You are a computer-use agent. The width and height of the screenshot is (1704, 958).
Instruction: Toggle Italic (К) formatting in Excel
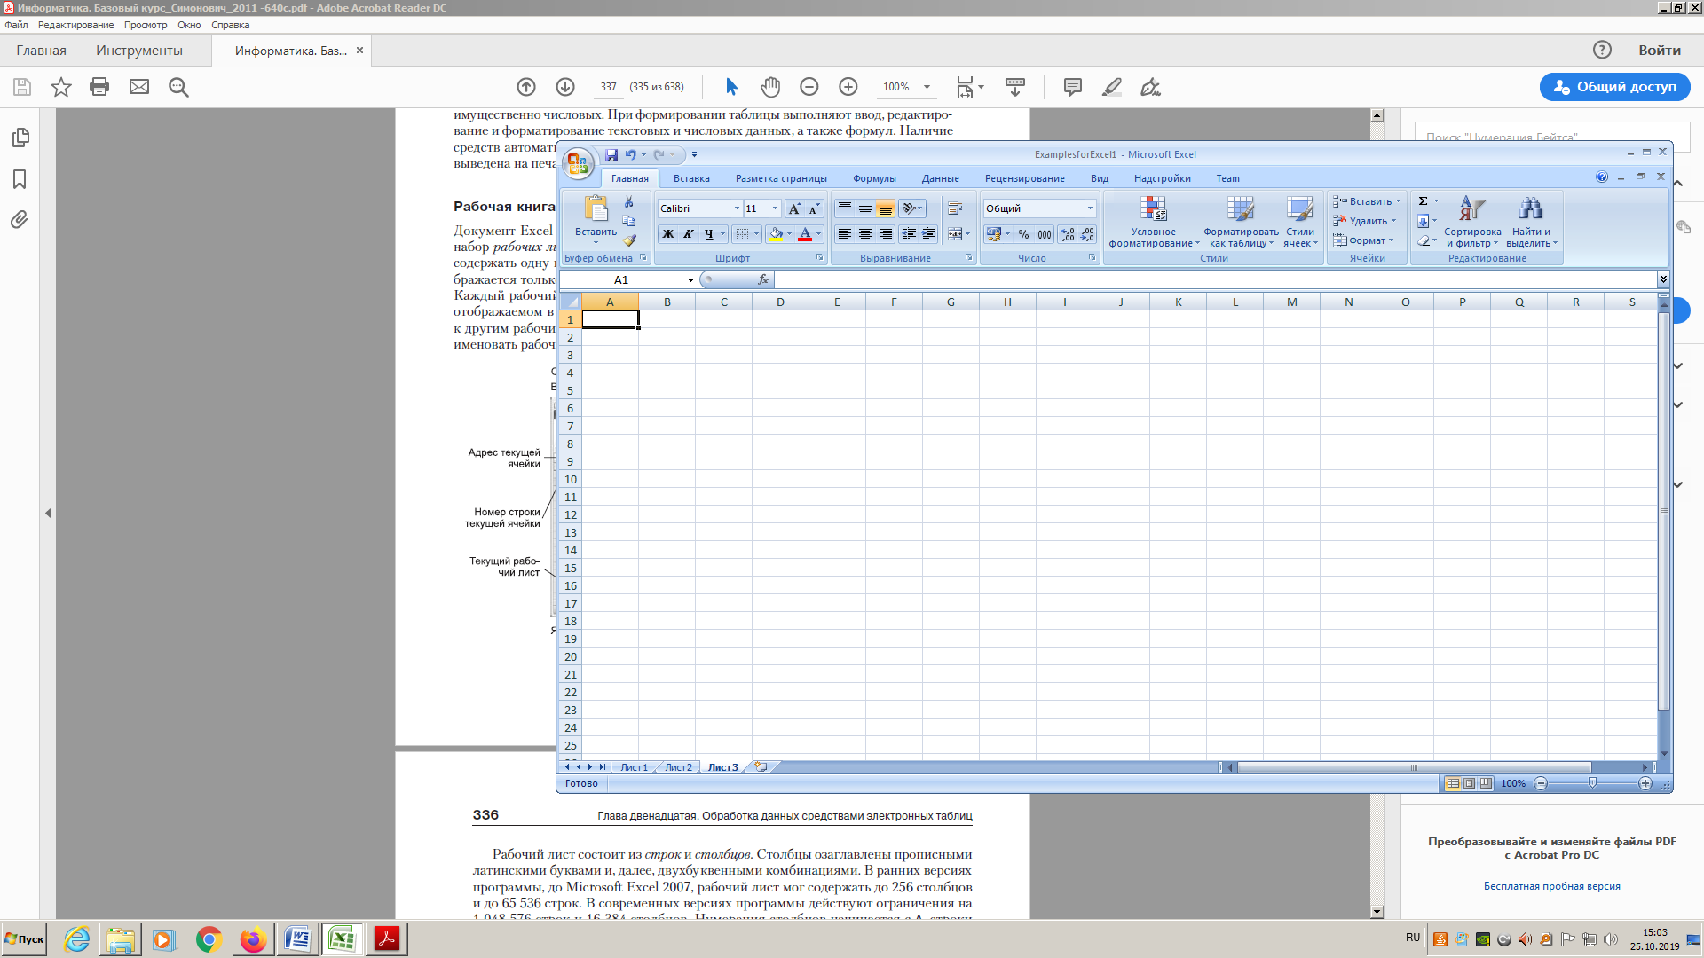pyautogui.click(x=689, y=234)
